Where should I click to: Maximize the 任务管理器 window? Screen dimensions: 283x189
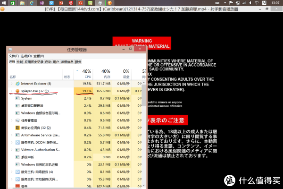pos(131,49)
